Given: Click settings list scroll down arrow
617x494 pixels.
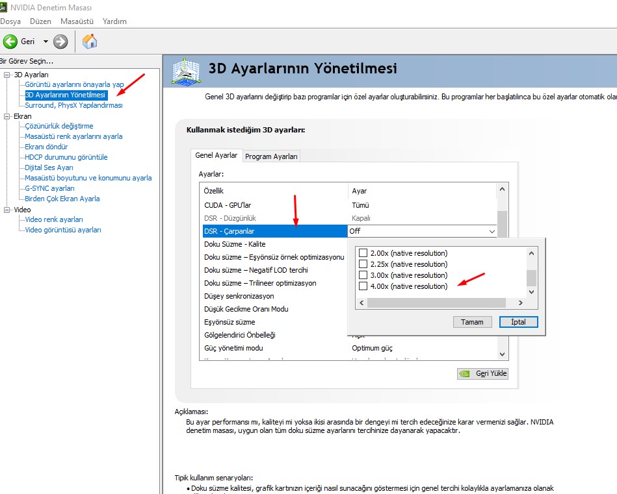Looking at the screenshot, I should pos(502,354).
